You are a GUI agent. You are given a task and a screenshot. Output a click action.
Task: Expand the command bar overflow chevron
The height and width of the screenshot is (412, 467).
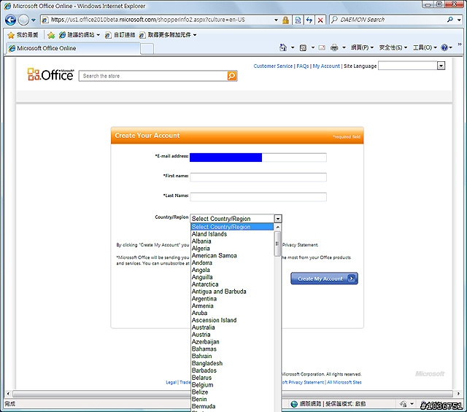click(460, 44)
